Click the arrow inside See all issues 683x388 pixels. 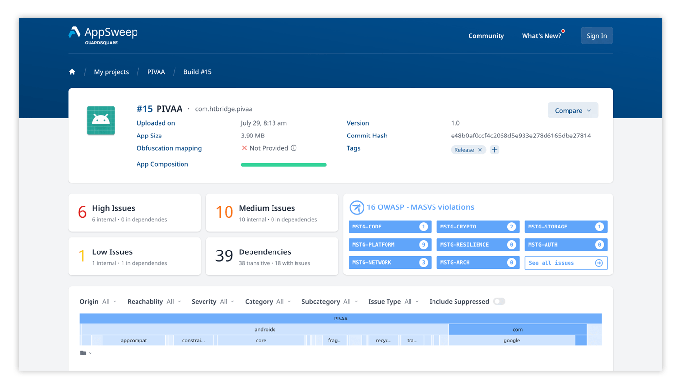click(599, 262)
